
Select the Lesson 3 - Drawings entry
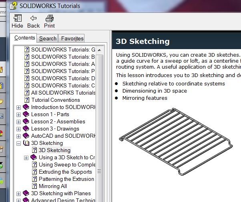pyautogui.click(x=55, y=129)
